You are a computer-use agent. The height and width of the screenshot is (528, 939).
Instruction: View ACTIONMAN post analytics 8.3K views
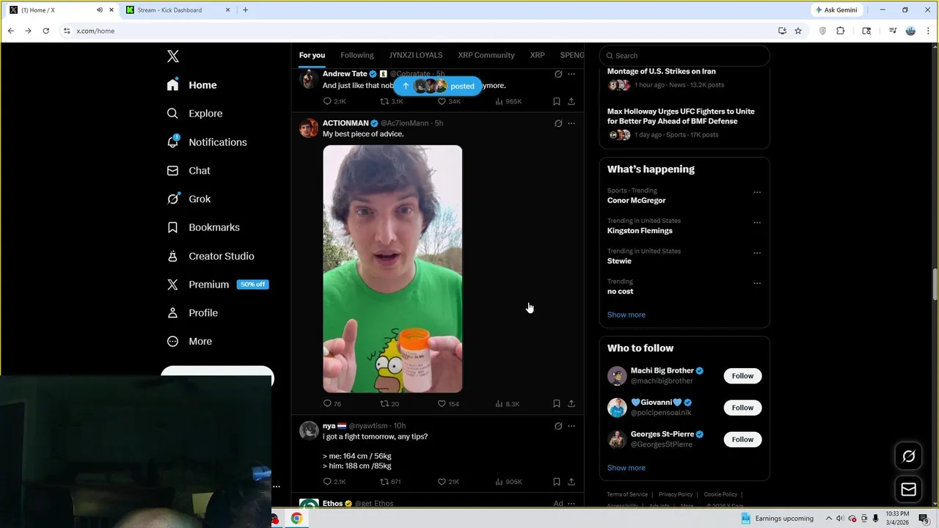(507, 403)
